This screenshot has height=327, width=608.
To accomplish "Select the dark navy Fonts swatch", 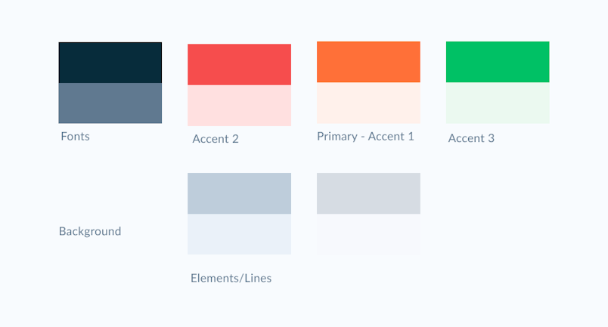I will 110,62.
